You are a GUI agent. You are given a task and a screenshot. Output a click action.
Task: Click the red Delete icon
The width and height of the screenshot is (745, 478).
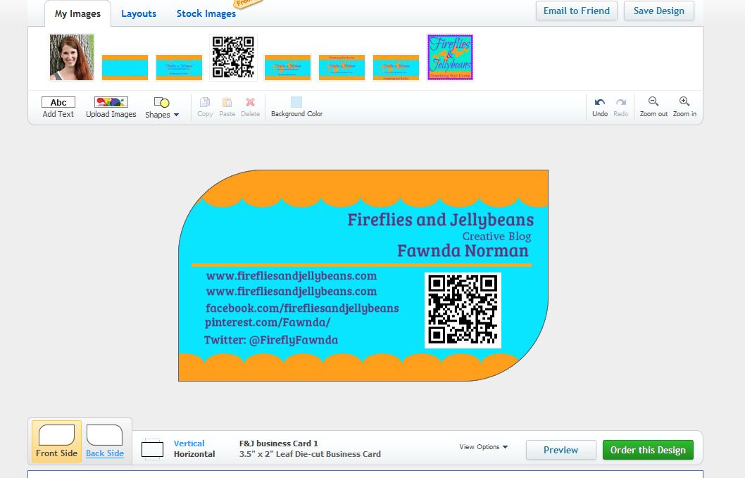(x=250, y=103)
